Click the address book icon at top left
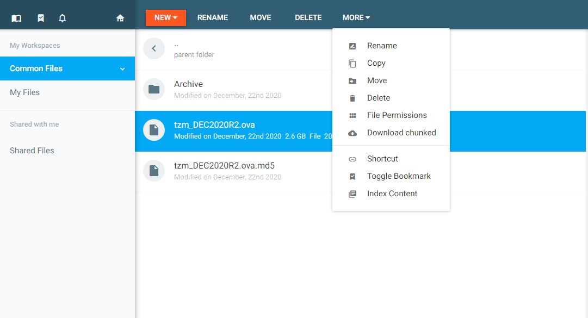Screen dimensions: 588x318 coord(16,17)
